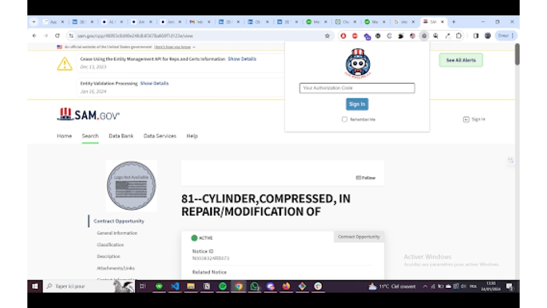Click the Follow icon on the opportunity
547x308 pixels.
pos(358,178)
